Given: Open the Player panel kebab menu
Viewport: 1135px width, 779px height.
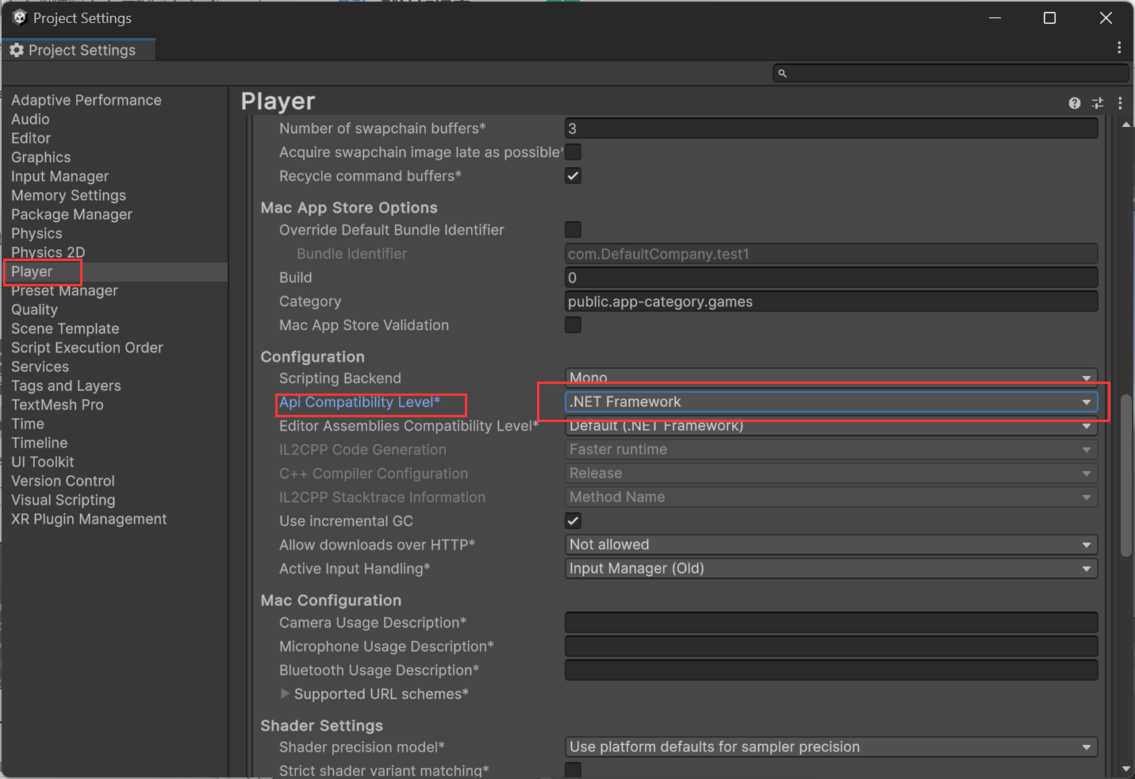Looking at the screenshot, I should click(x=1121, y=103).
